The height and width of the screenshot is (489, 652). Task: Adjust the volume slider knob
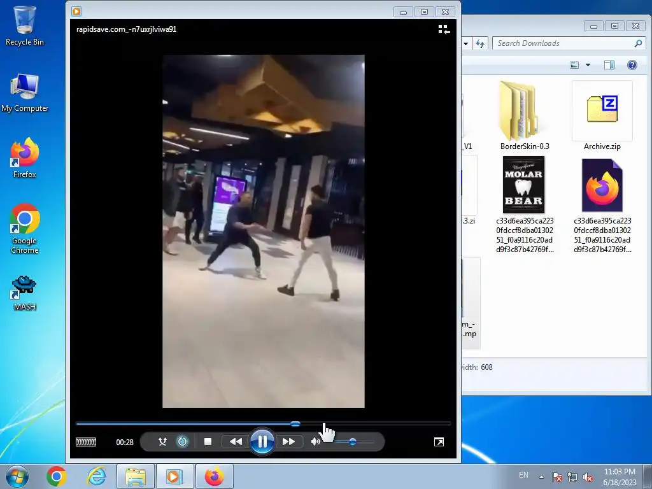pyautogui.click(x=353, y=442)
